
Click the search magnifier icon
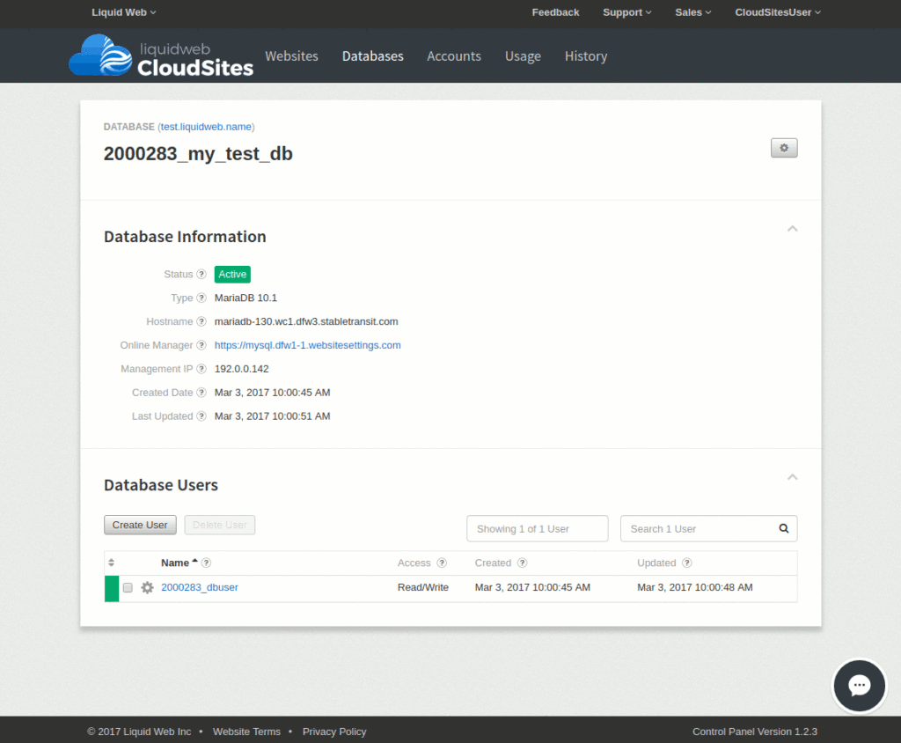(784, 528)
